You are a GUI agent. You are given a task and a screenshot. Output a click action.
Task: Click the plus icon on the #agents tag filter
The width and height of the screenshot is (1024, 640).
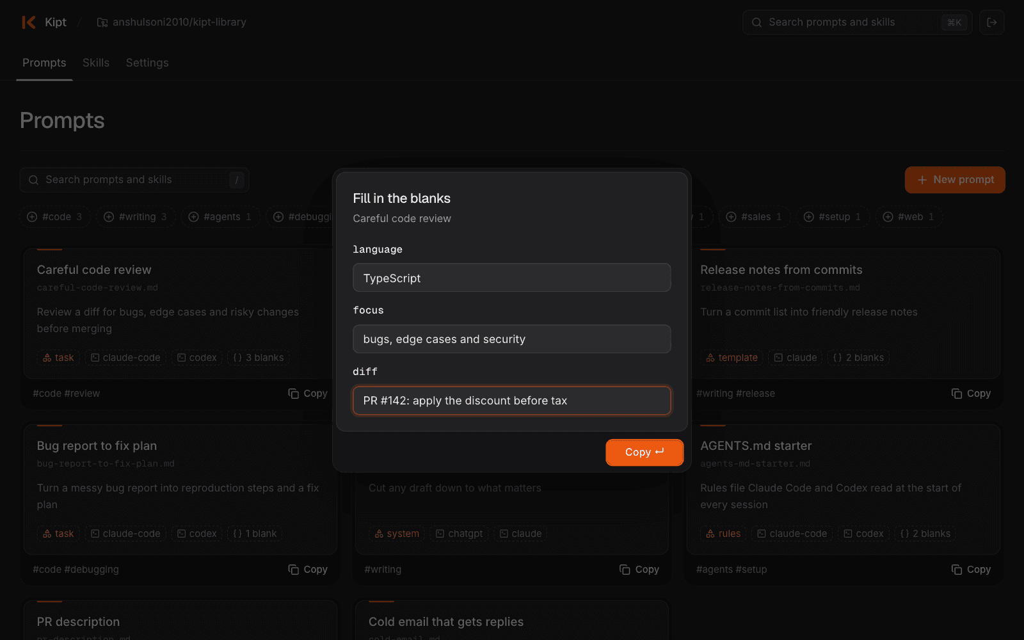pos(193,217)
